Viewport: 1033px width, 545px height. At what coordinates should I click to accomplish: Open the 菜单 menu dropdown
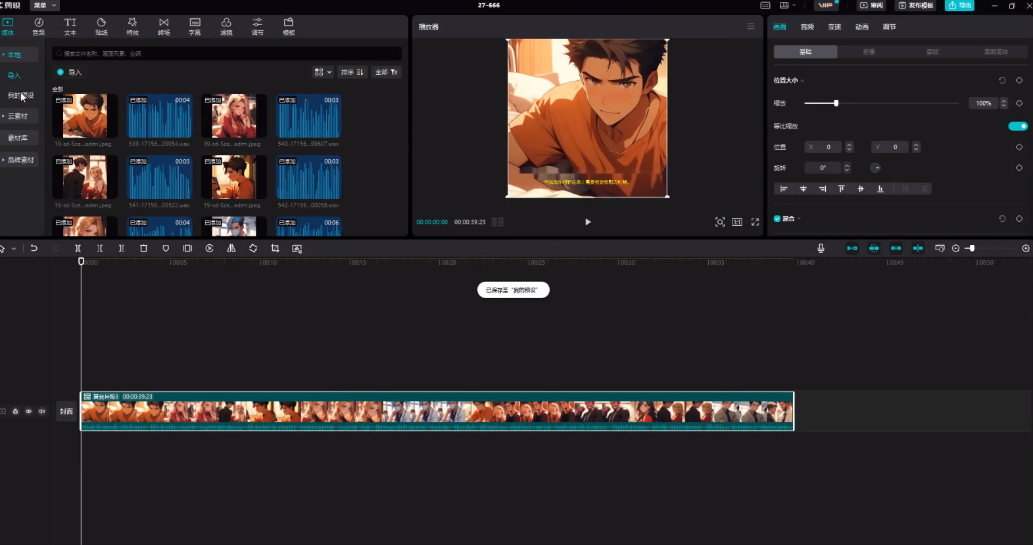[x=45, y=5]
